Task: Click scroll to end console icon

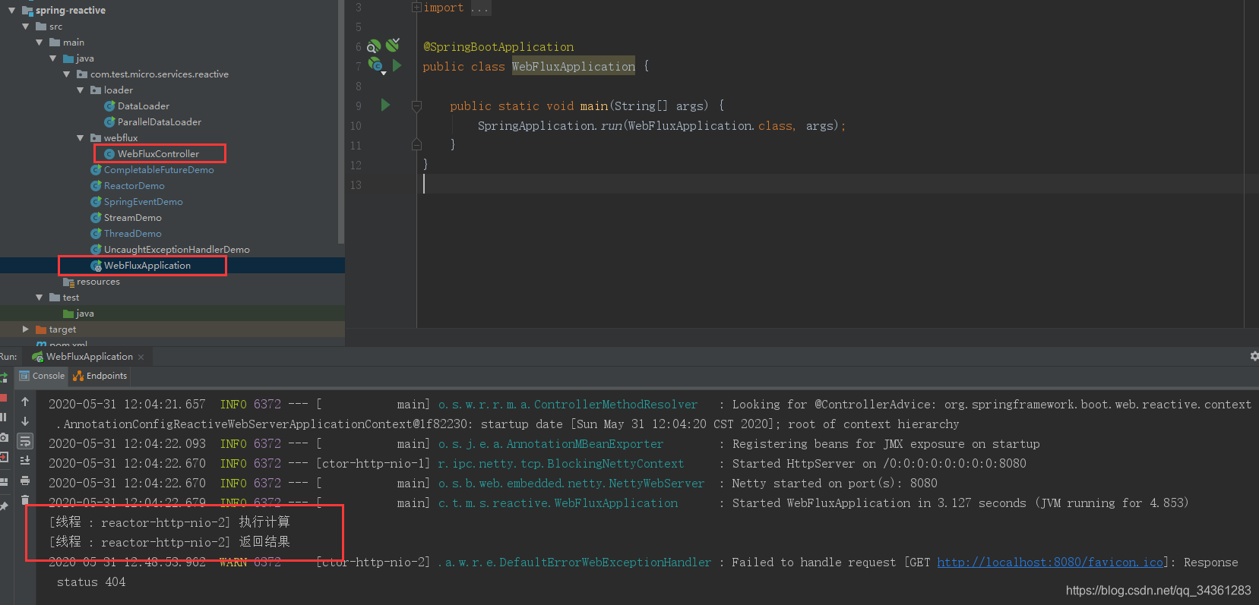Action: coord(25,461)
